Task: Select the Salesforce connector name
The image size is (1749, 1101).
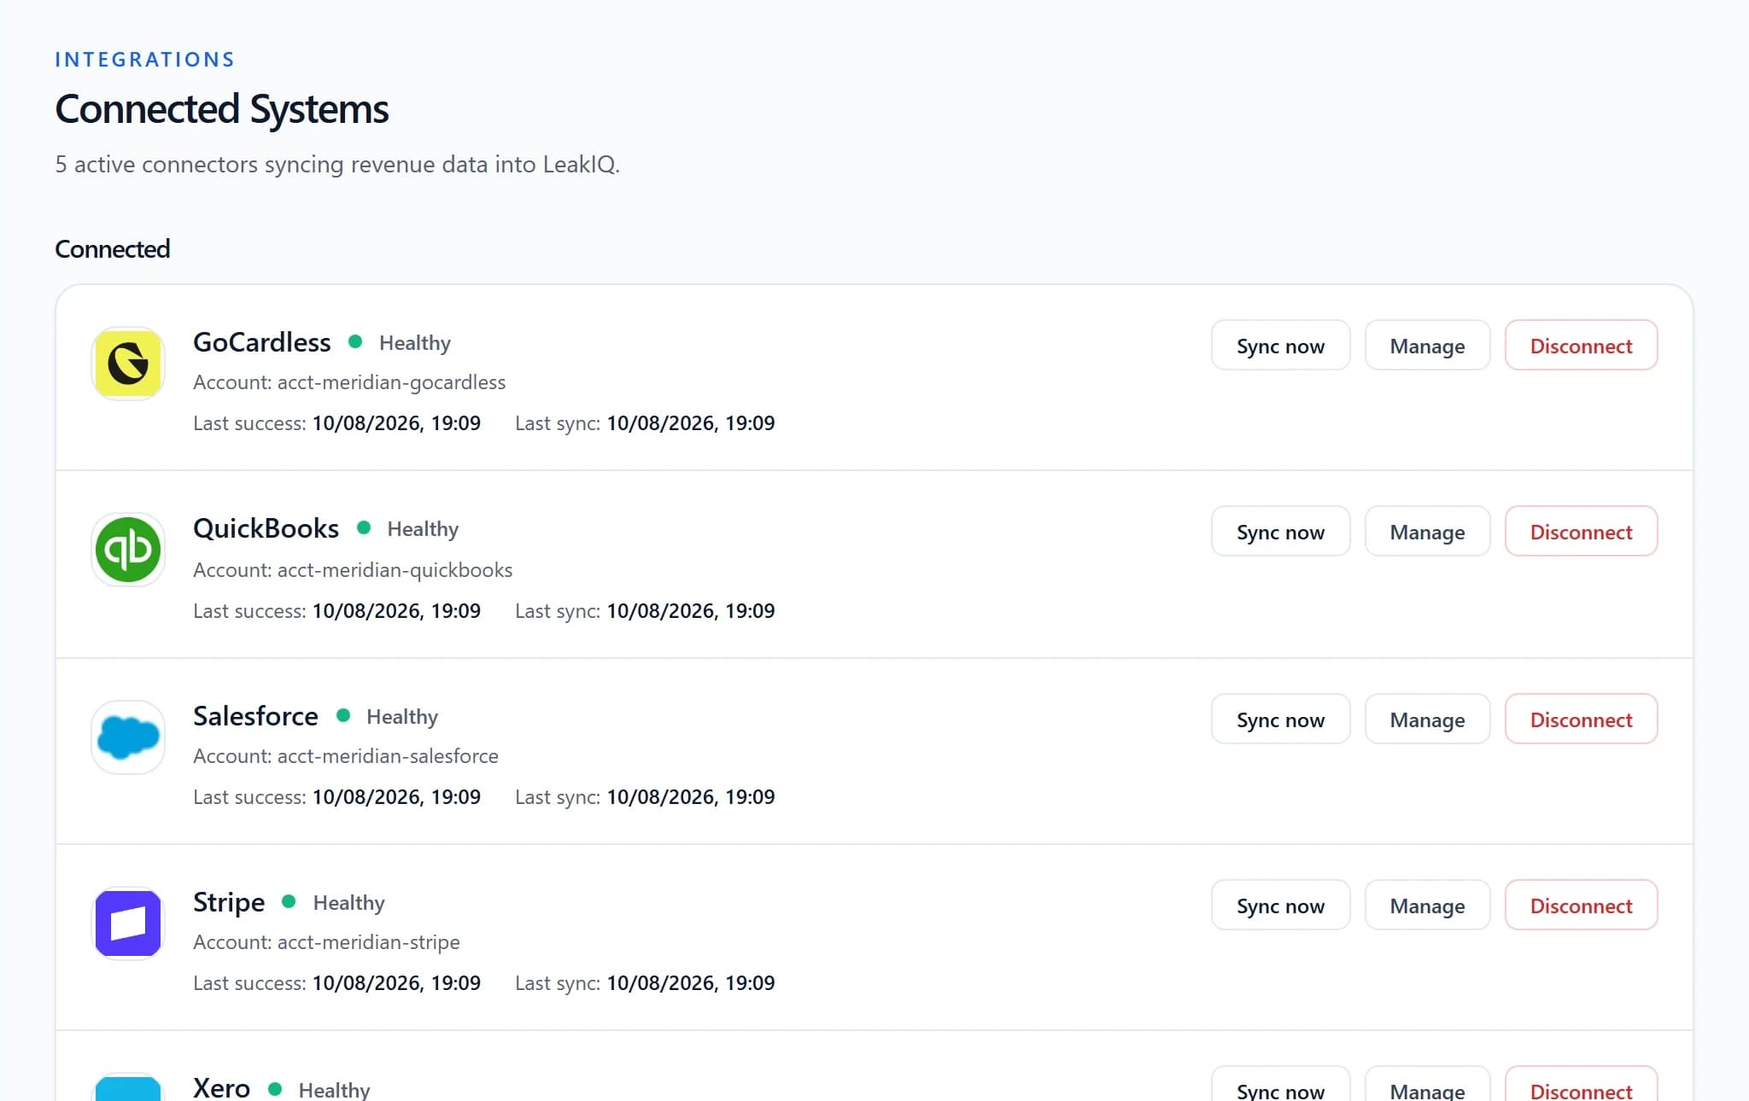Action: pyautogui.click(x=256, y=716)
